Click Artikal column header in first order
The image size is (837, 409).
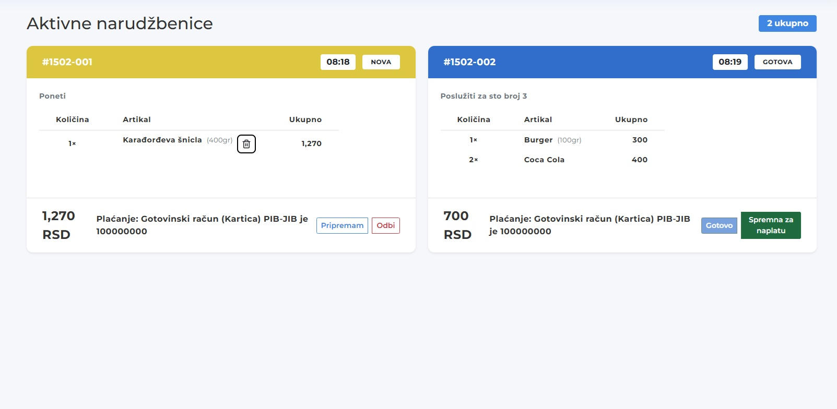[x=137, y=119]
